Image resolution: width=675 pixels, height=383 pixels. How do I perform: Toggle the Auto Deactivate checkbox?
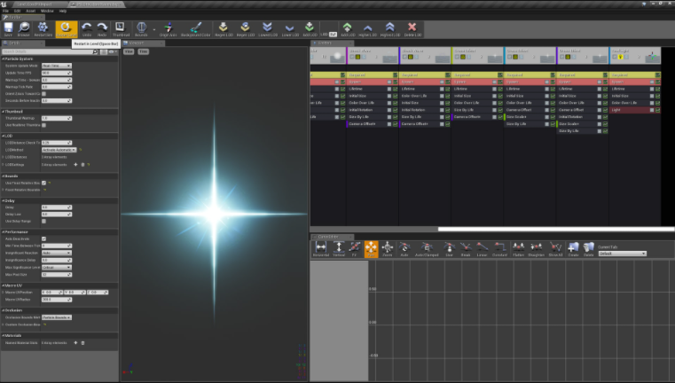(x=44, y=238)
